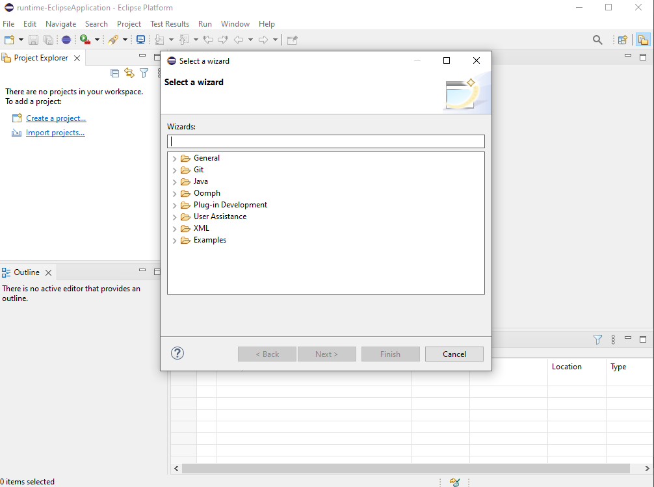Viewport: 654px width, 487px height.
Task: Click the Save All toolbar icon
Action: click(48, 40)
